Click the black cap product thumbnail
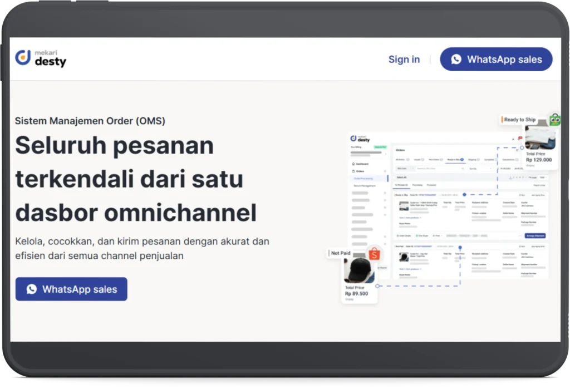Viewport: 570px width, 389px height. click(359, 271)
